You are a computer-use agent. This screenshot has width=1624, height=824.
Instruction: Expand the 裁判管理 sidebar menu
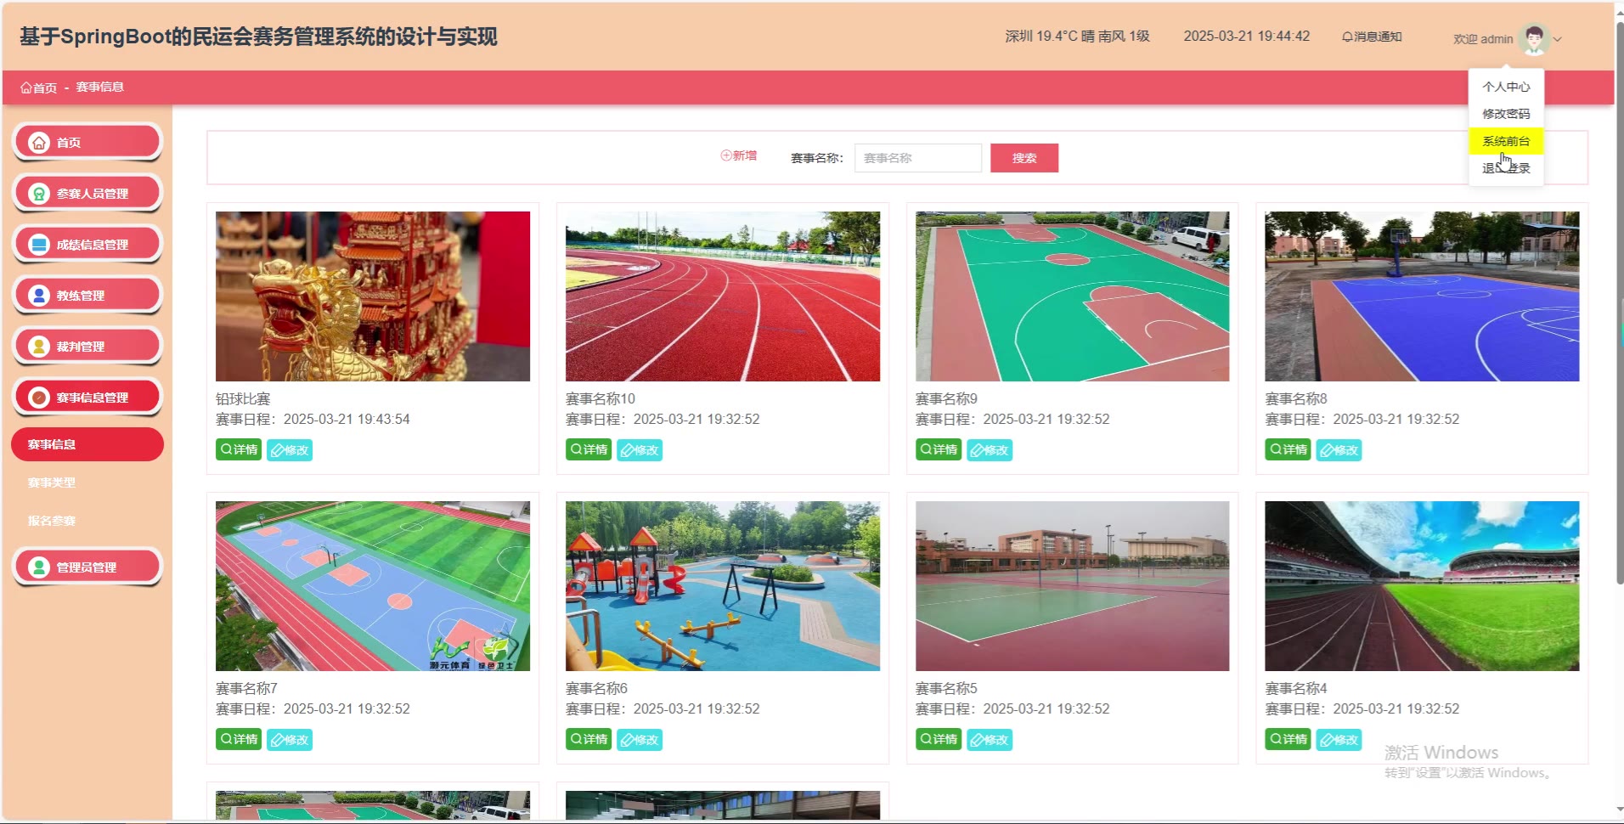tap(87, 346)
